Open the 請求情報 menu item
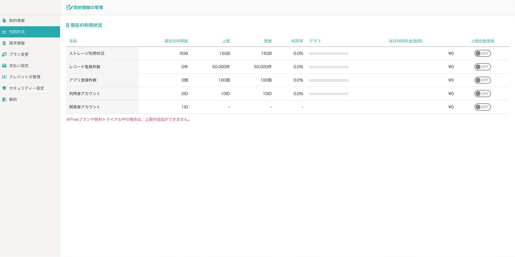This screenshot has height=257, width=515. pyautogui.click(x=17, y=43)
